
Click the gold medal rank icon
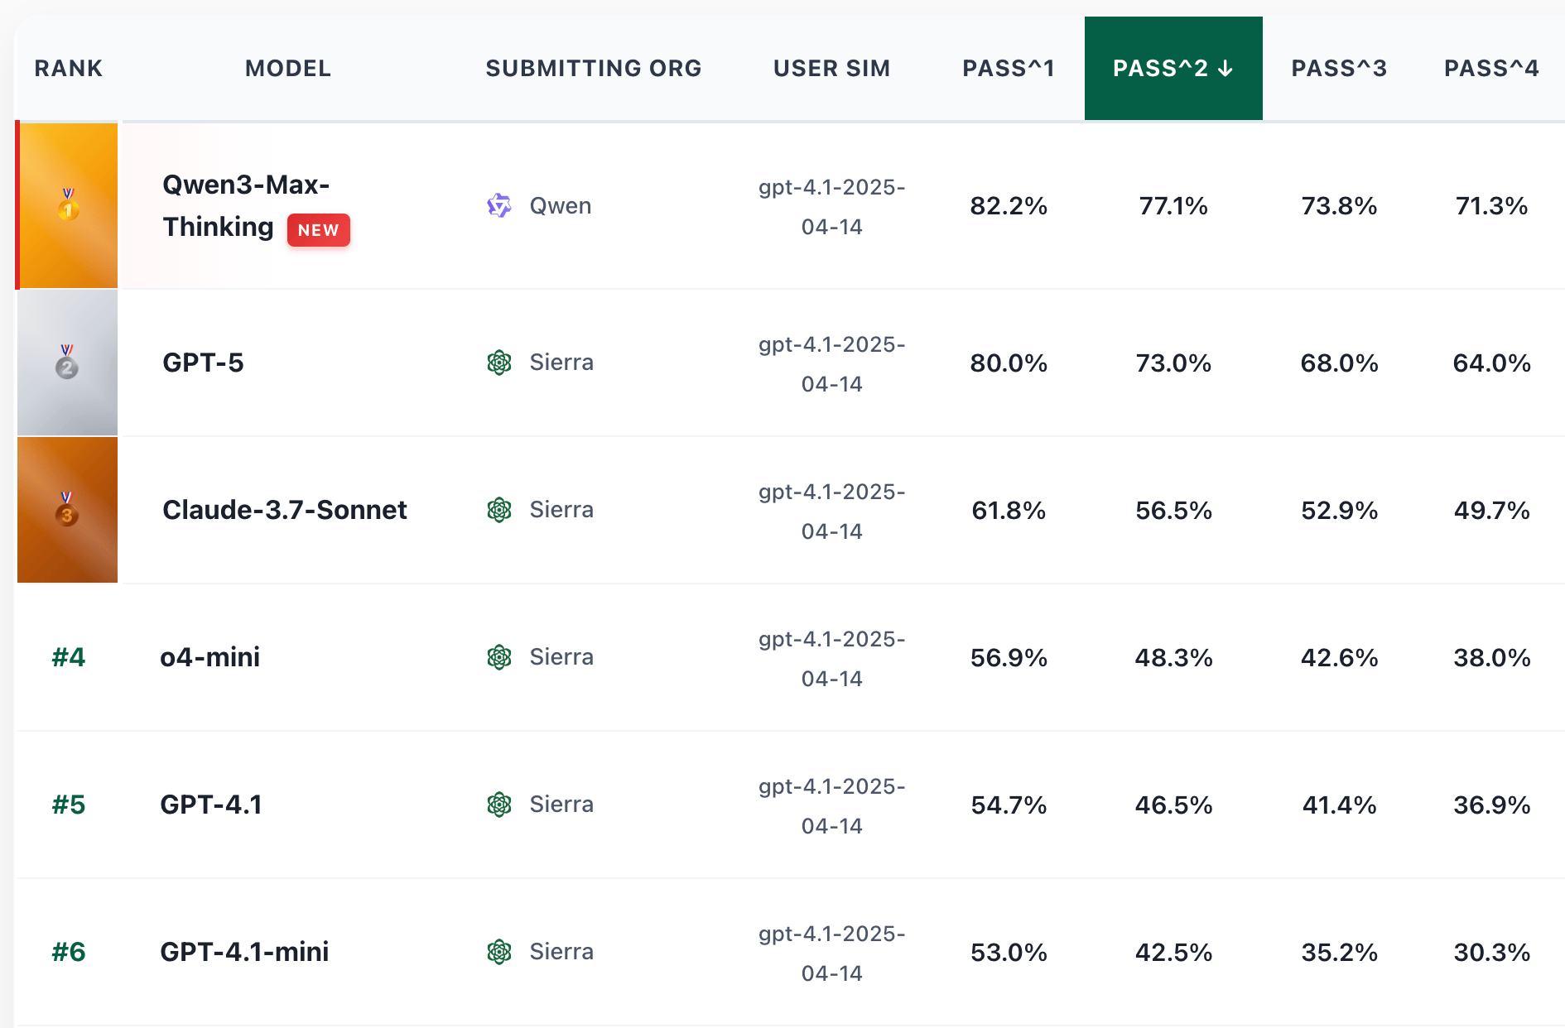coord(68,204)
